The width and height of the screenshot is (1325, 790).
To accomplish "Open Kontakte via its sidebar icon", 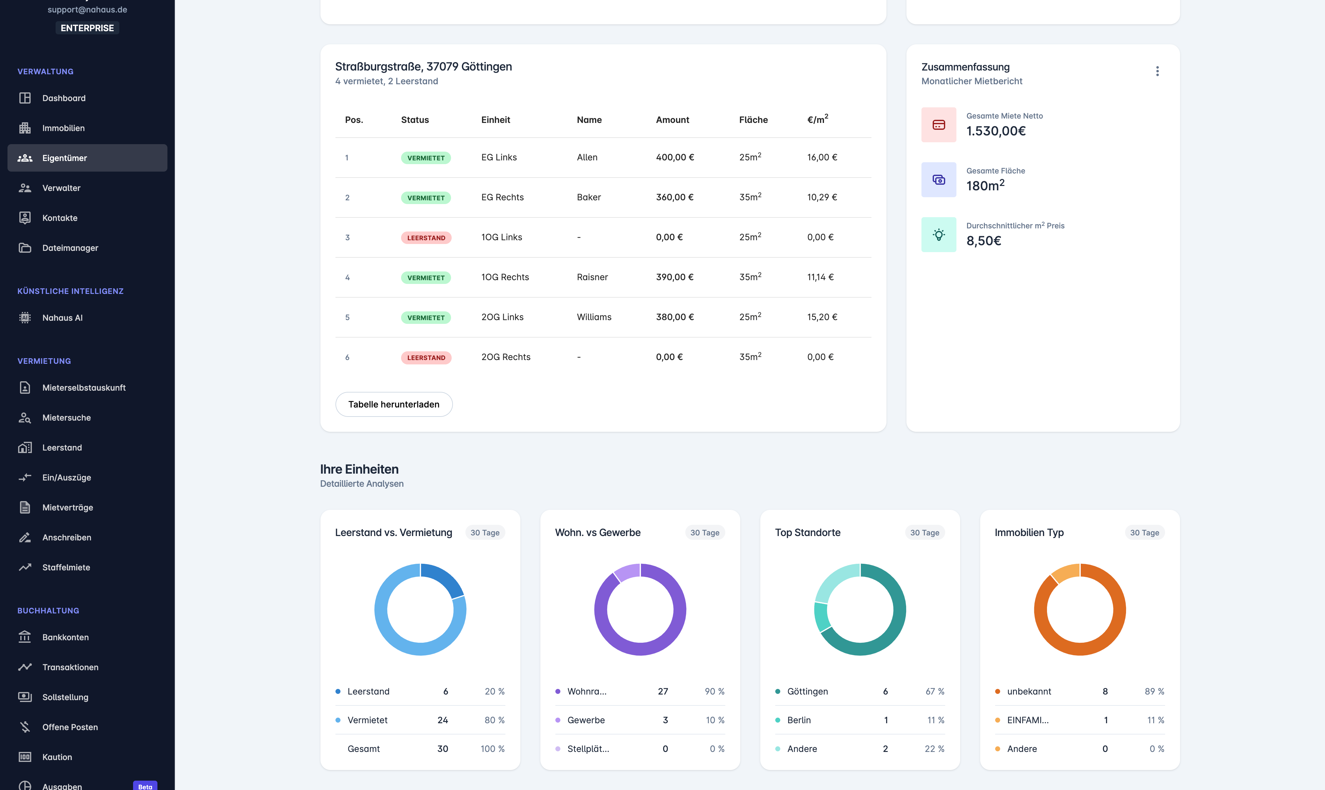I will point(25,217).
